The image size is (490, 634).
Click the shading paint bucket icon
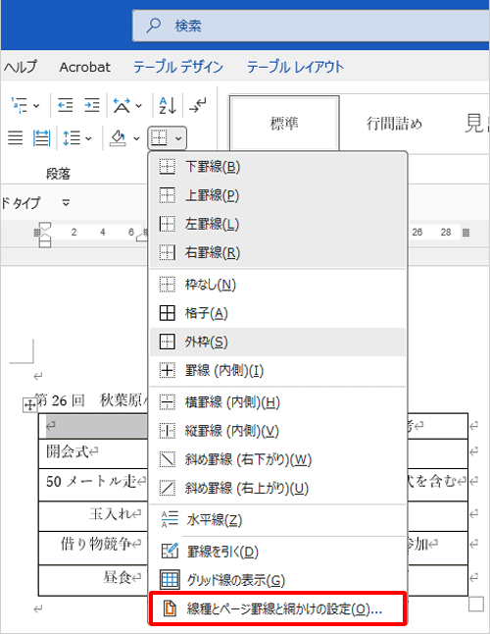click(118, 137)
